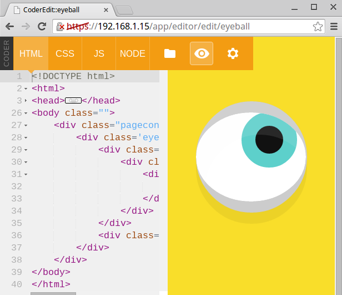Click the <body class=""> line

(73, 113)
